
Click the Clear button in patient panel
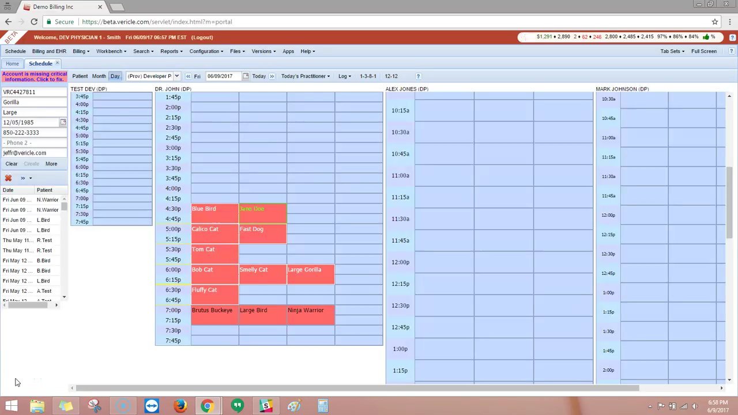11,164
